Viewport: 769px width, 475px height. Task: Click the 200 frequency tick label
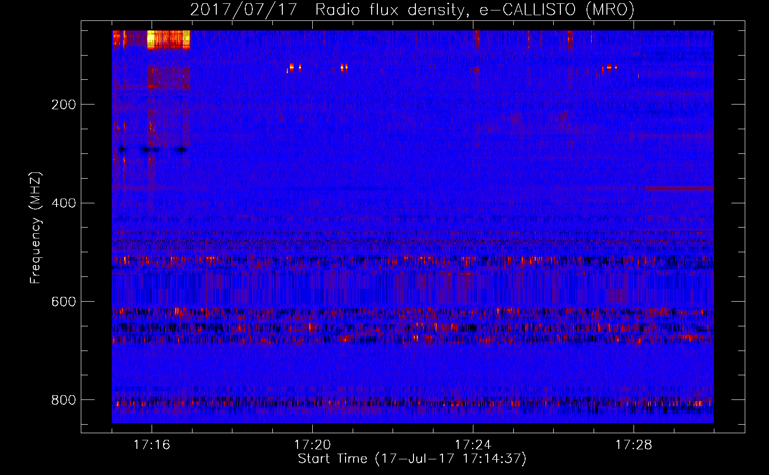(x=64, y=104)
